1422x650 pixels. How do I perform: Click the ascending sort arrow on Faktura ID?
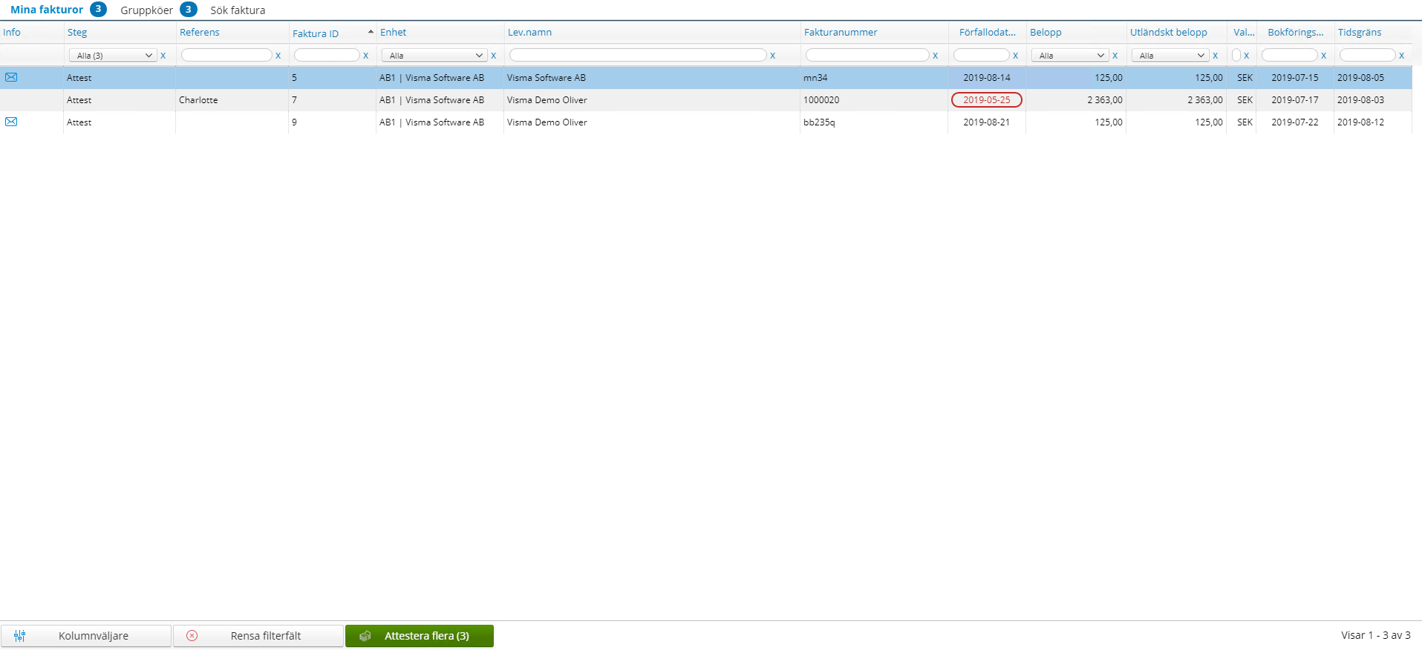pos(371,32)
